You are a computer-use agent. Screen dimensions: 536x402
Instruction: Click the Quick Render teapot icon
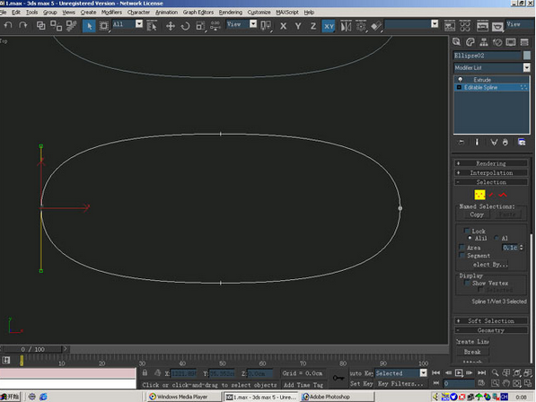(497, 26)
